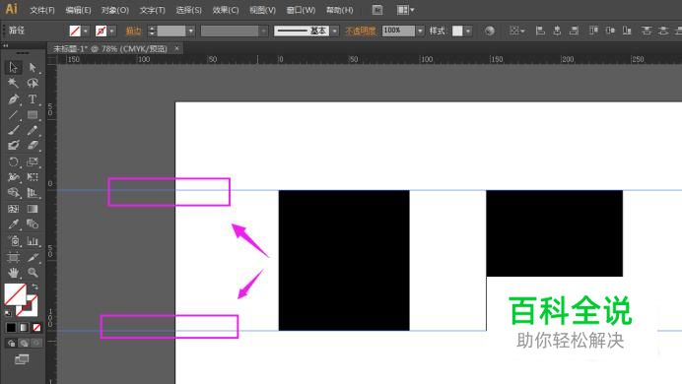This screenshot has width=682, height=384.
Task: Click the Go to Bridge button
Action: tap(377, 10)
